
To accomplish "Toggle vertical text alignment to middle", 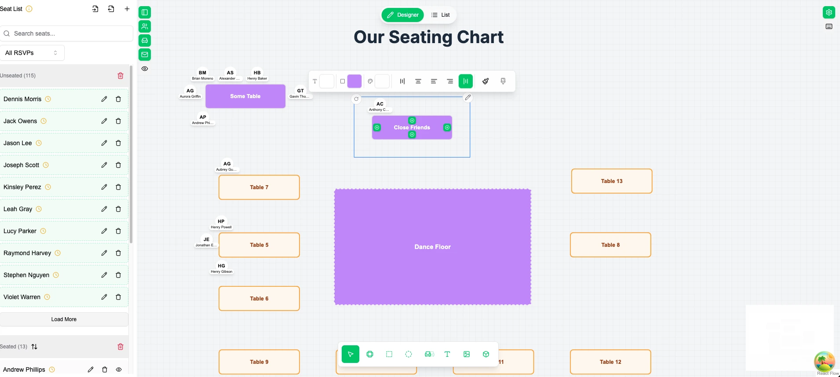I will click(465, 81).
